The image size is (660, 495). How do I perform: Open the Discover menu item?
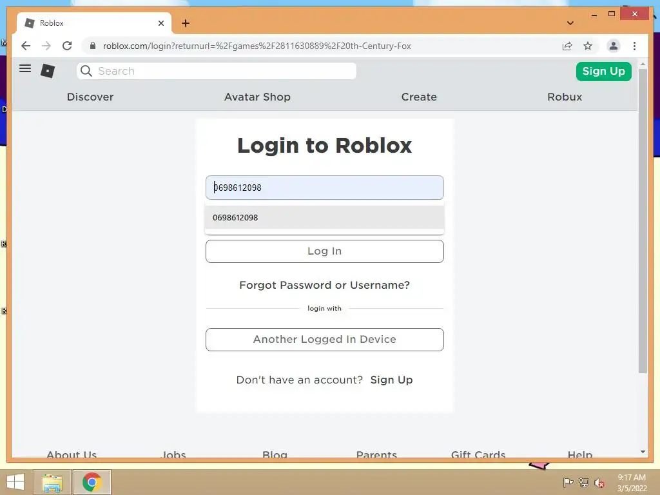click(x=90, y=97)
